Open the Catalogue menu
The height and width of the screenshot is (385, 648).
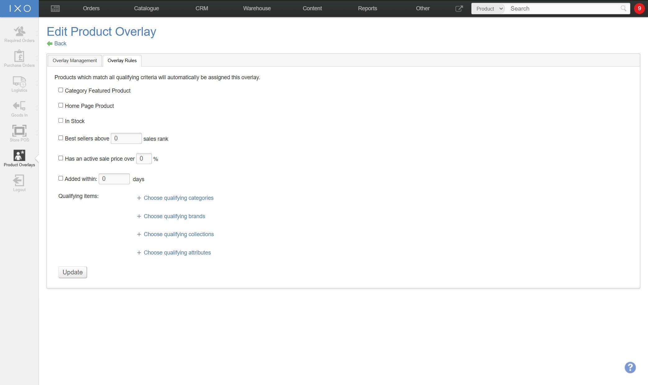point(146,8)
